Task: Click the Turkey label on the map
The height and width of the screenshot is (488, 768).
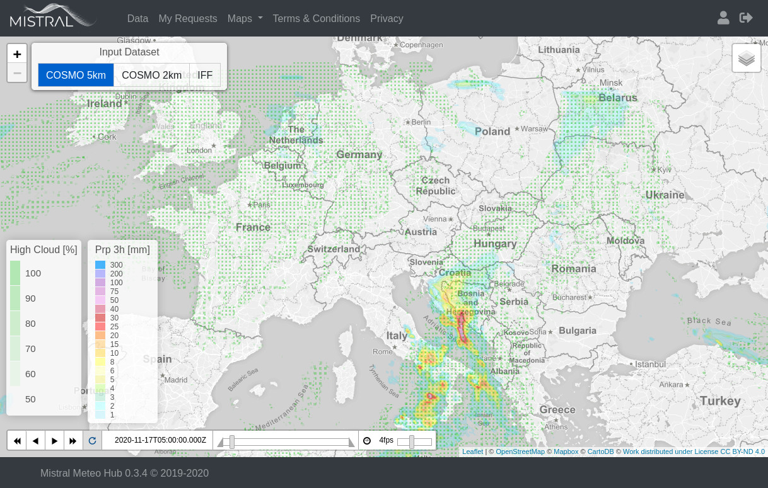Action: pyautogui.click(x=720, y=401)
